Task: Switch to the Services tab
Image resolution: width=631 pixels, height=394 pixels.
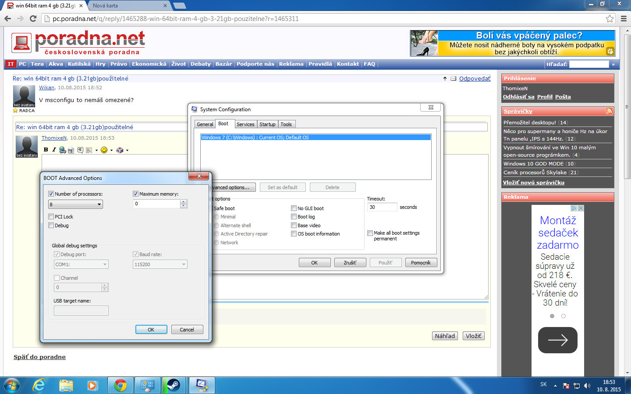Action: coord(245,124)
